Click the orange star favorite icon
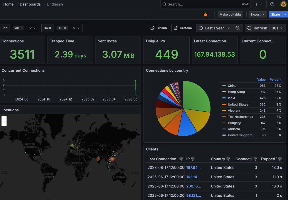 (205, 15)
